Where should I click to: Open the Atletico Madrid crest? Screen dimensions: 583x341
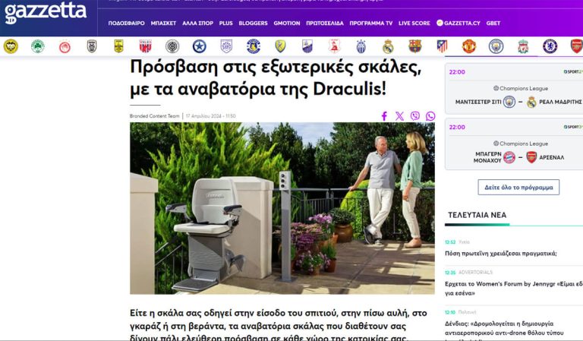pyautogui.click(x=442, y=46)
